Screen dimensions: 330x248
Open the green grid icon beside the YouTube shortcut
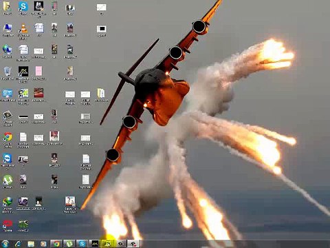click(x=23, y=223)
